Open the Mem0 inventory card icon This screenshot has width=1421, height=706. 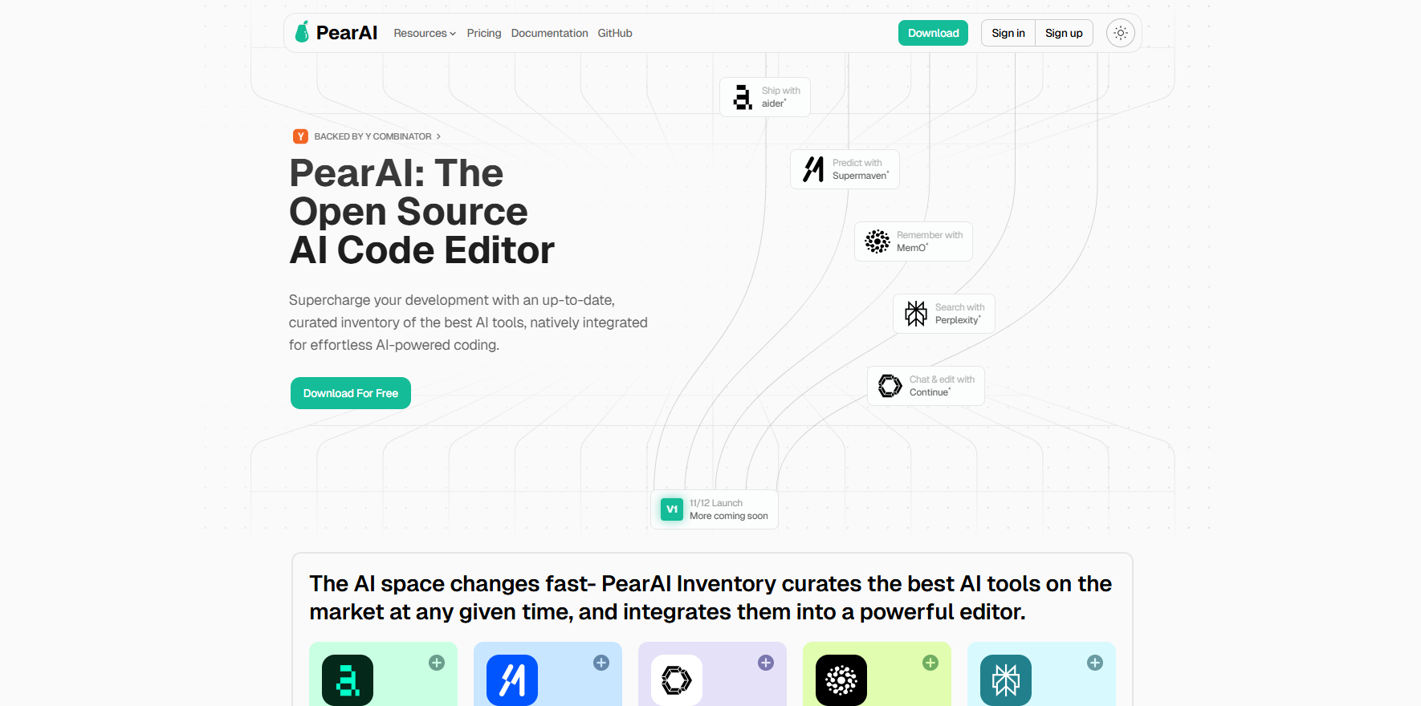click(841, 680)
